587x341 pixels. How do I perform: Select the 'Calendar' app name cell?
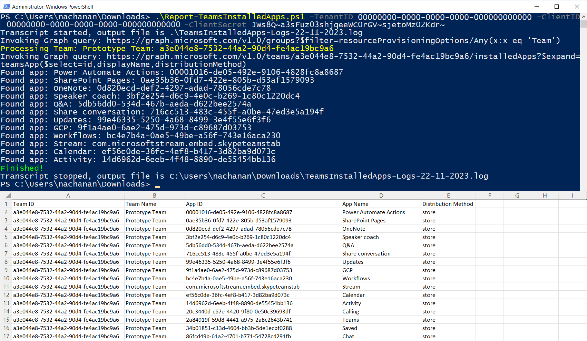381,295
